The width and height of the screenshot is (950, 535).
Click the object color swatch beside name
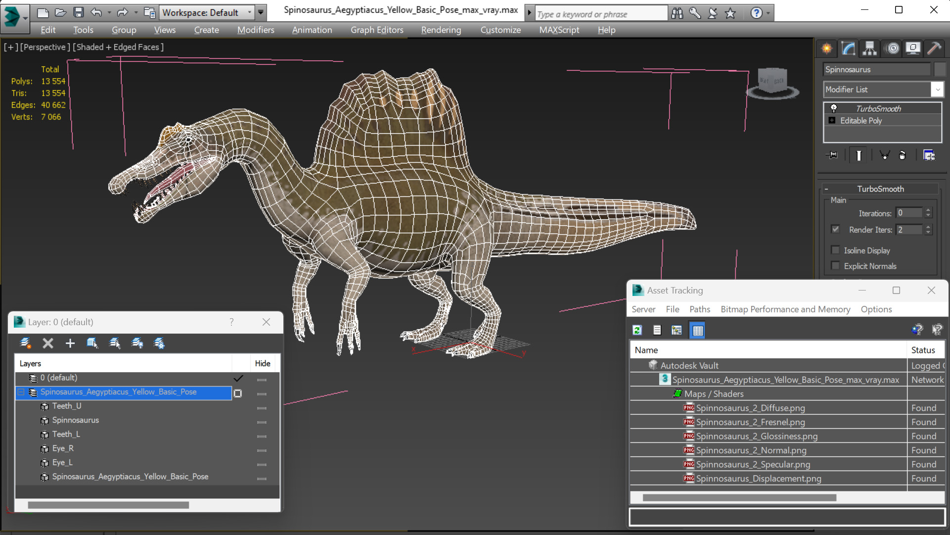tap(940, 69)
